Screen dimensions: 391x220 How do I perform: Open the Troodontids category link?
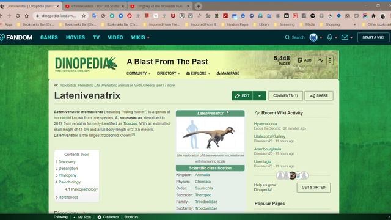[x=68, y=86]
